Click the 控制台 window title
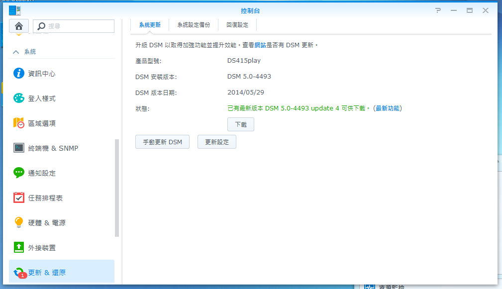 [x=250, y=10]
